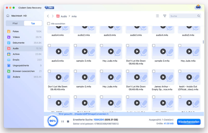This screenshot has height=133, width=208.
Task: Tick the checkbox on audio3.m4a in second row
Action: pos(49,46)
